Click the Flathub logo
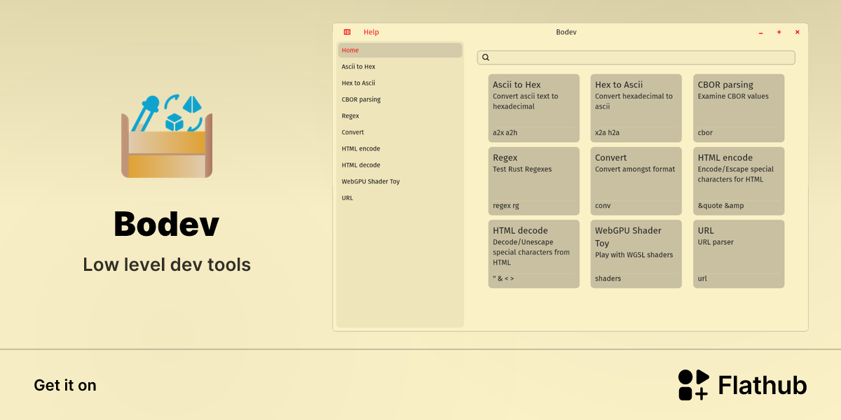Image resolution: width=841 pixels, height=420 pixels. click(x=742, y=385)
